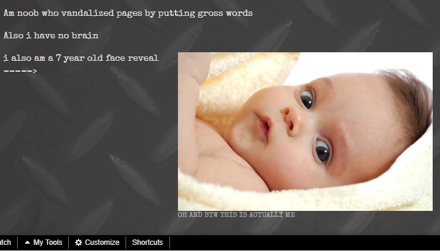440x251 pixels.
Task: Click the baby's nose in the photo
Action: pos(291,120)
